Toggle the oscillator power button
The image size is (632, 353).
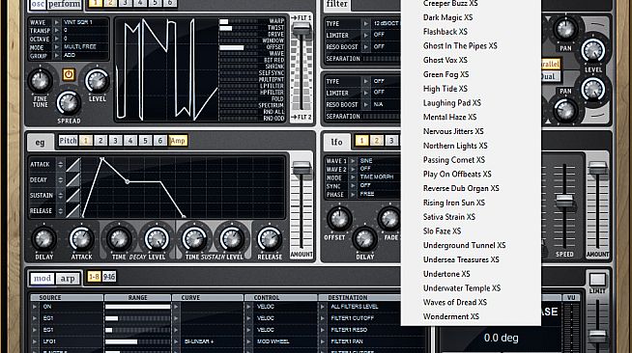coord(69,74)
